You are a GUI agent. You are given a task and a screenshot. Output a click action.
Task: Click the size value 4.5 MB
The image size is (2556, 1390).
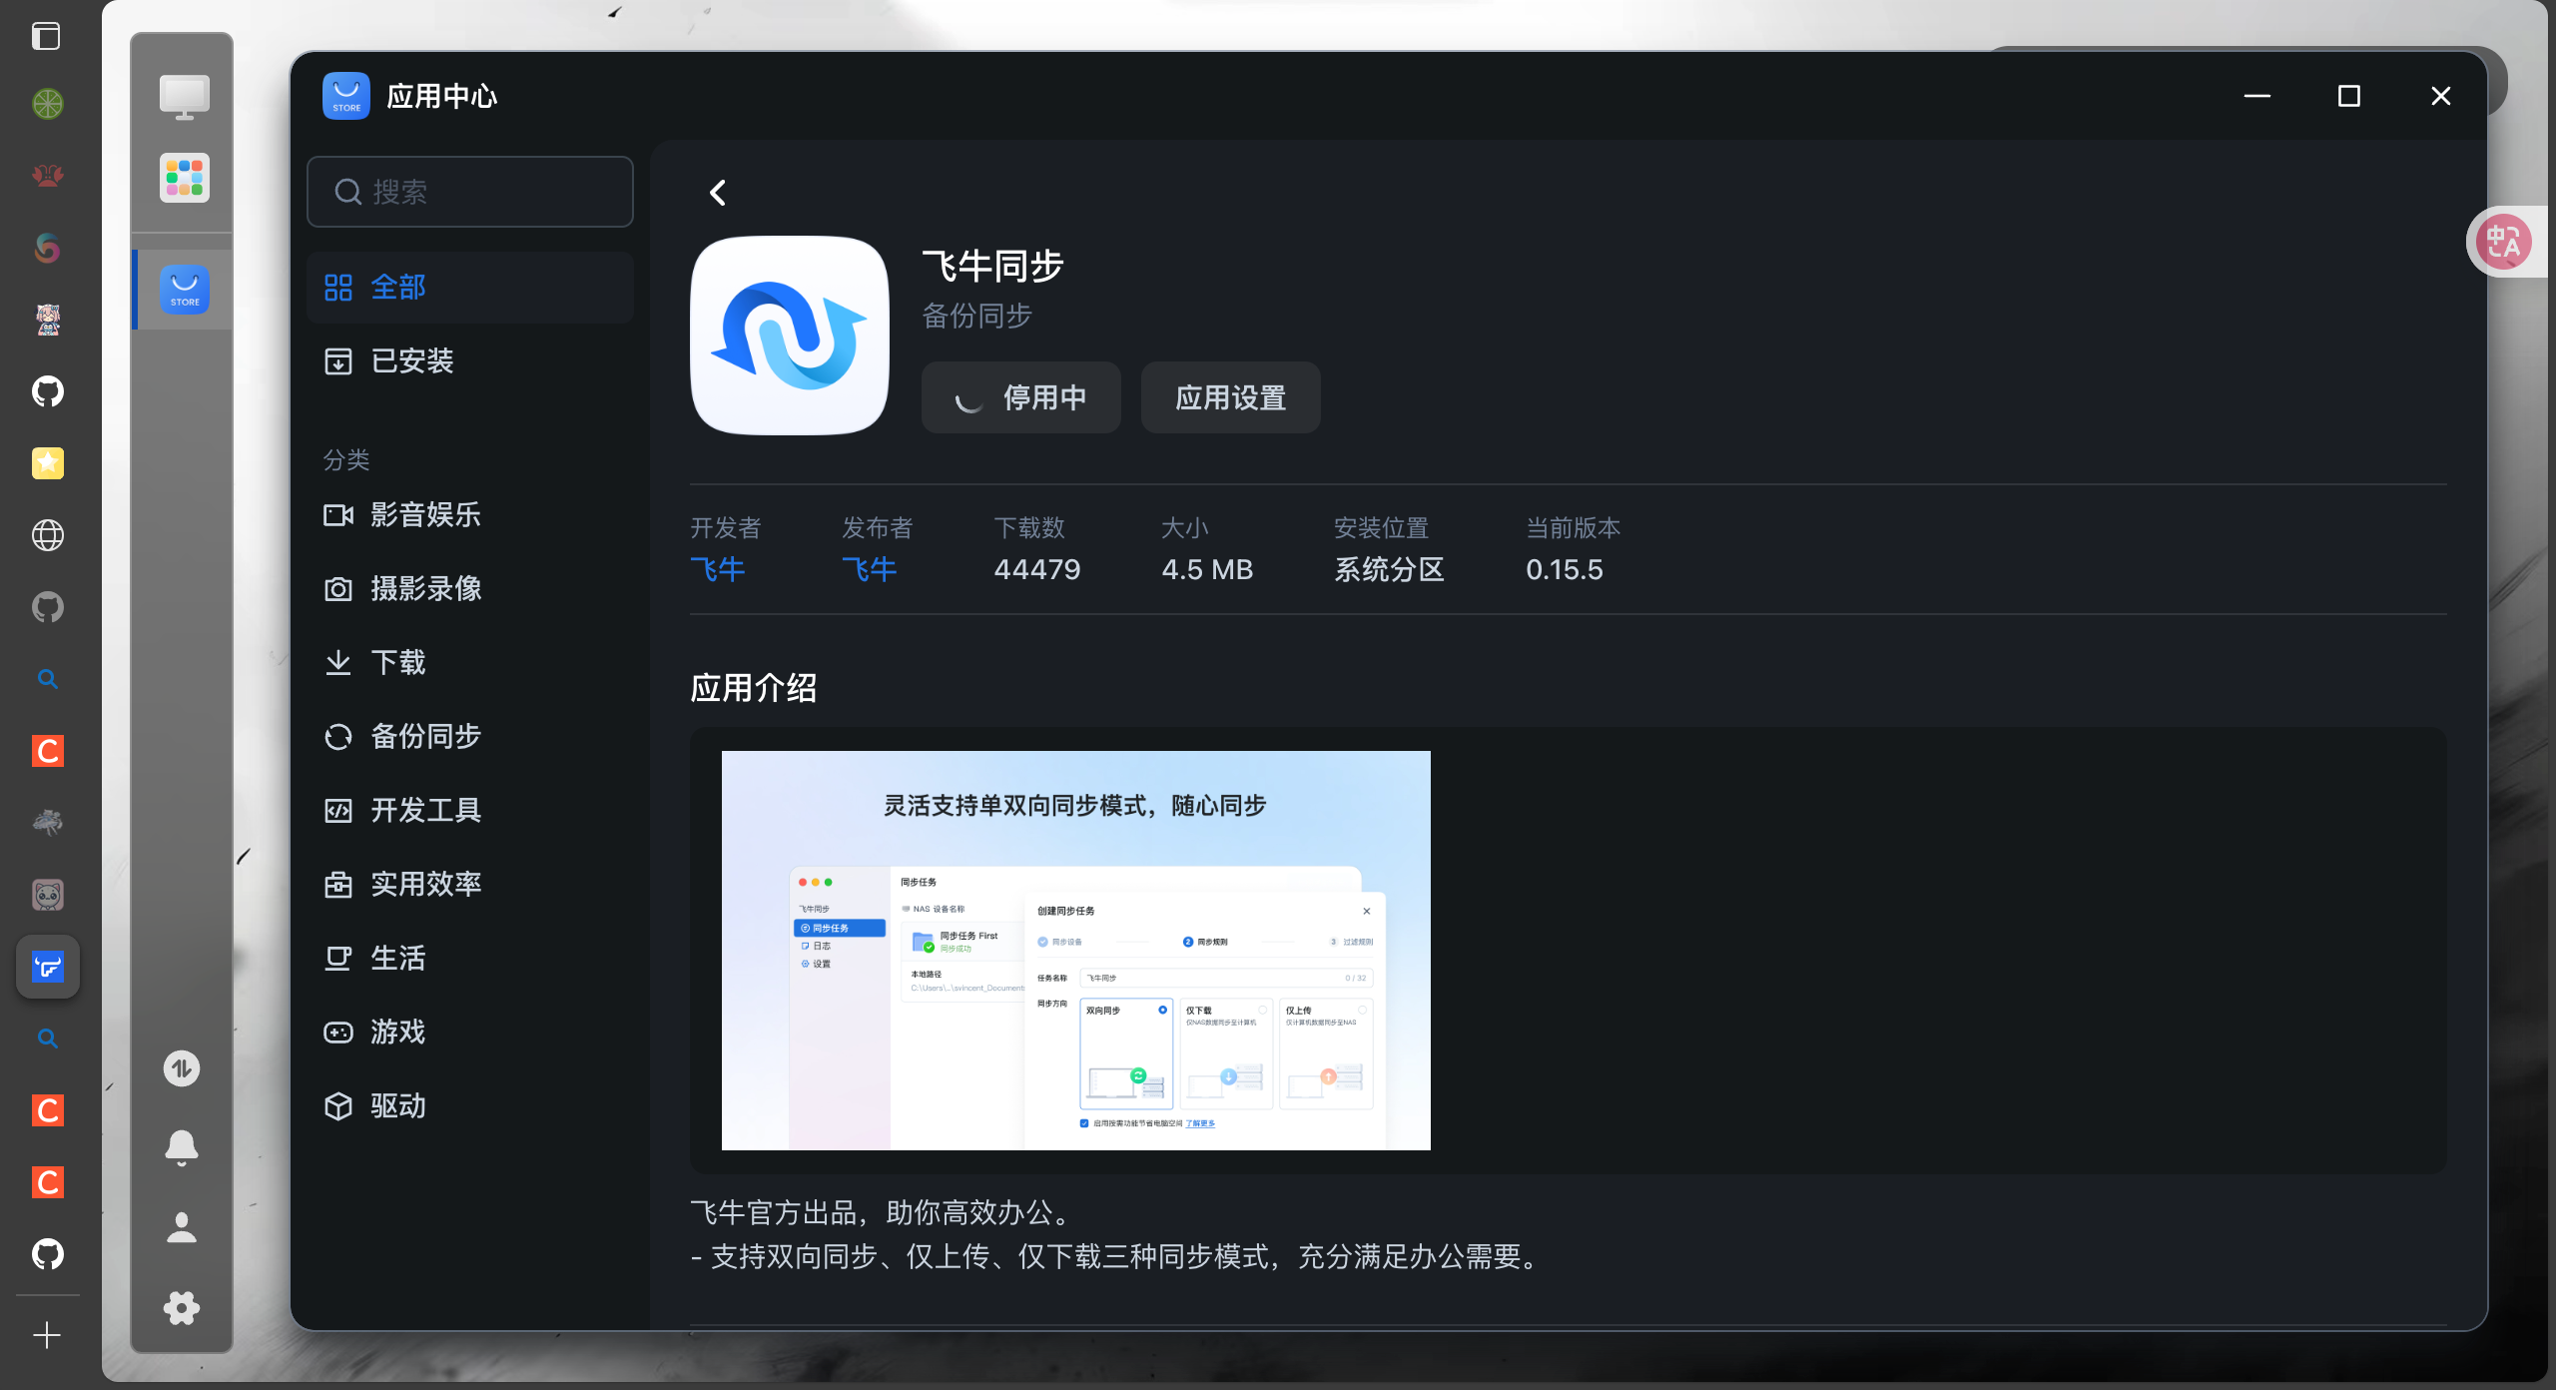[x=1207, y=569]
